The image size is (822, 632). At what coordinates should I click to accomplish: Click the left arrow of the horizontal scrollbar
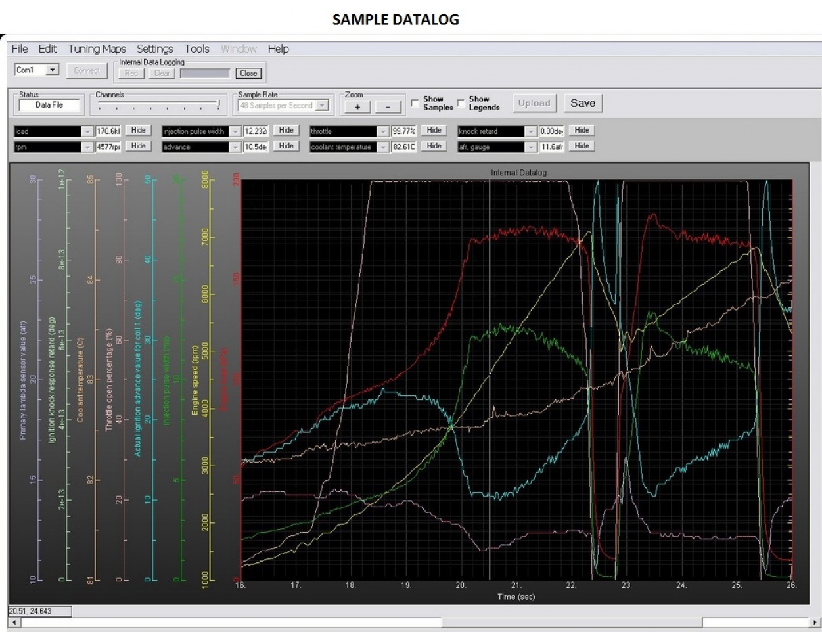(14, 622)
